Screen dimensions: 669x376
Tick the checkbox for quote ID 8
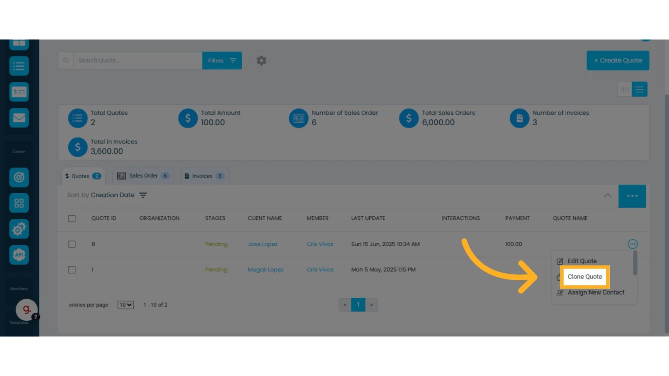(72, 244)
